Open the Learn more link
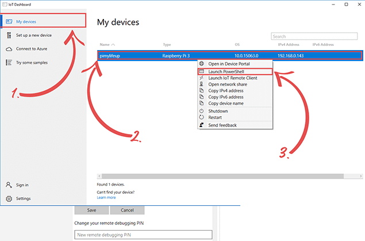The height and width of the screenshot is (241, 365). [106, 197]
